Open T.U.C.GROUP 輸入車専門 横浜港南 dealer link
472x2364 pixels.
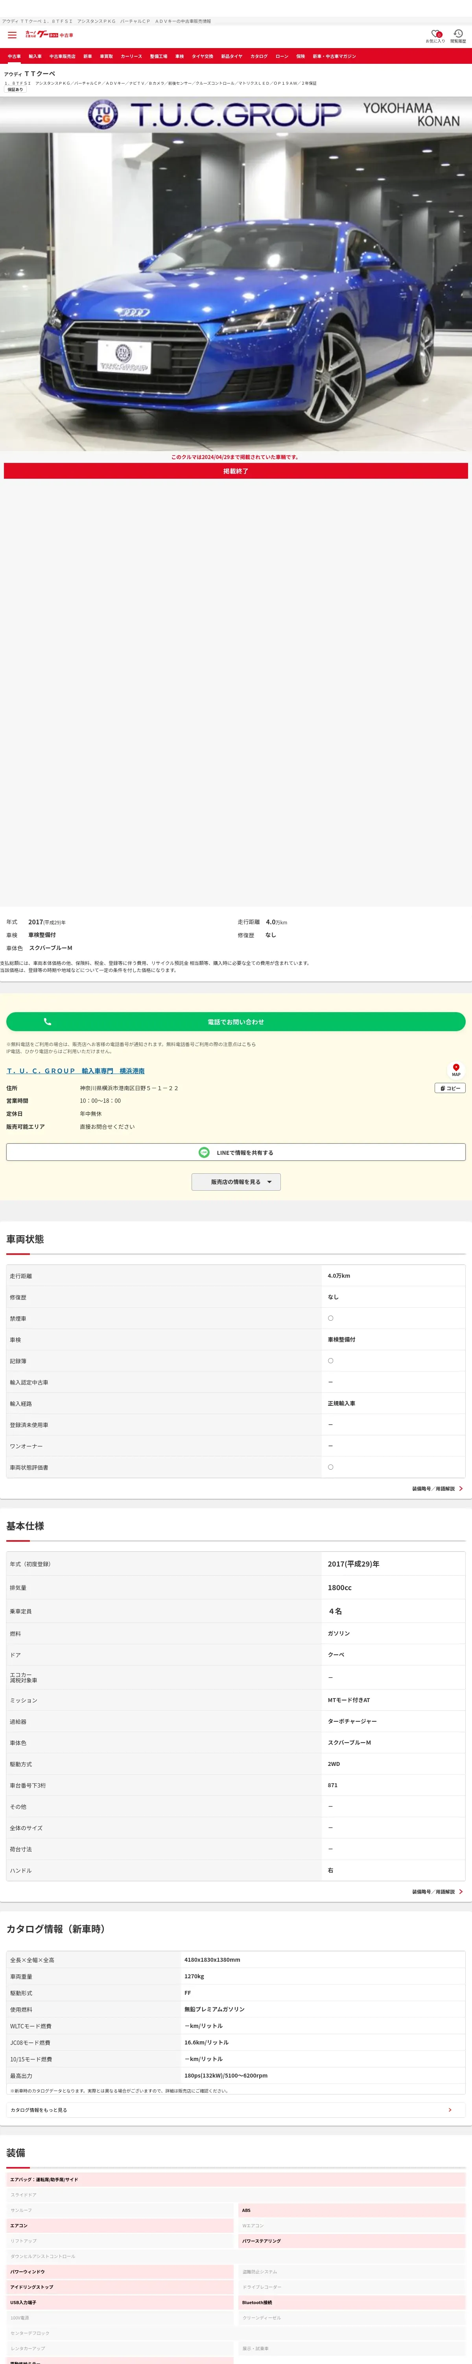pyautogui.click(x=76, y=1071)
